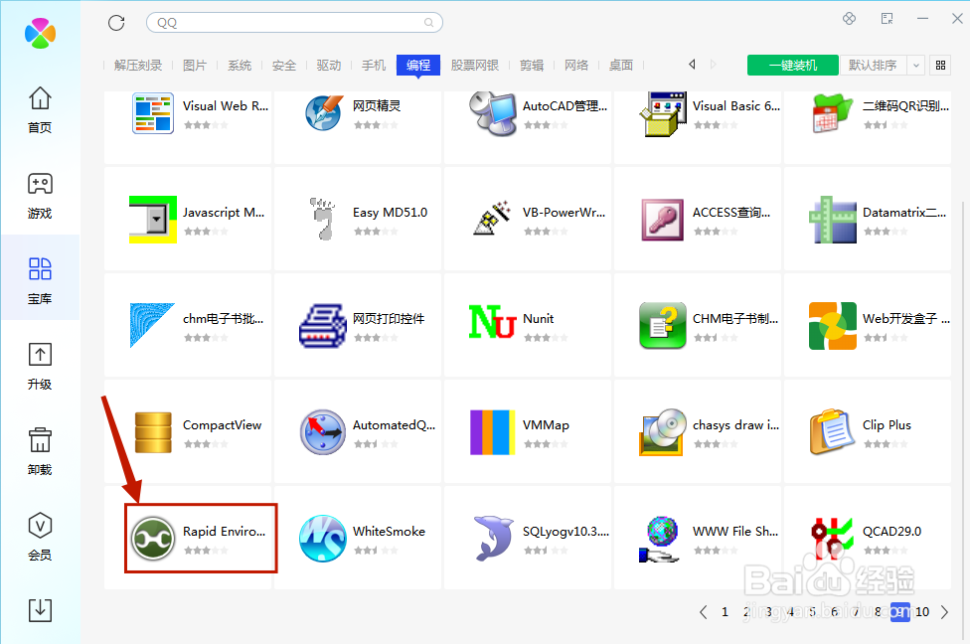Open the Member (会员) sidebar section
Screen dimensions: 970x644
(40, 538)
